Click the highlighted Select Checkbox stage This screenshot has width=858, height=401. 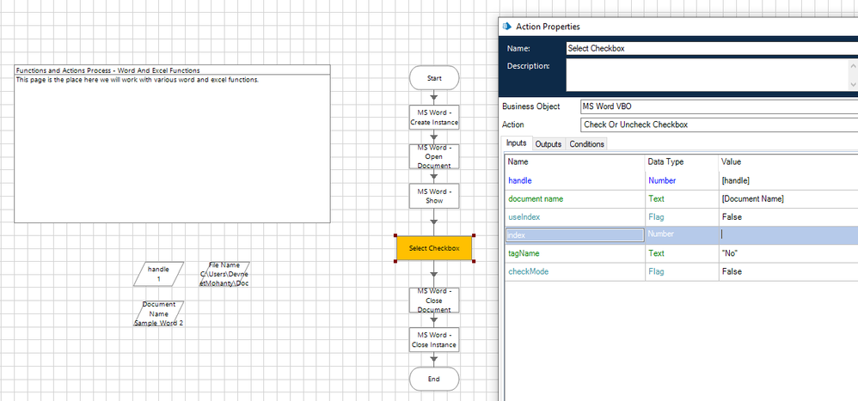tap(434, 248)
